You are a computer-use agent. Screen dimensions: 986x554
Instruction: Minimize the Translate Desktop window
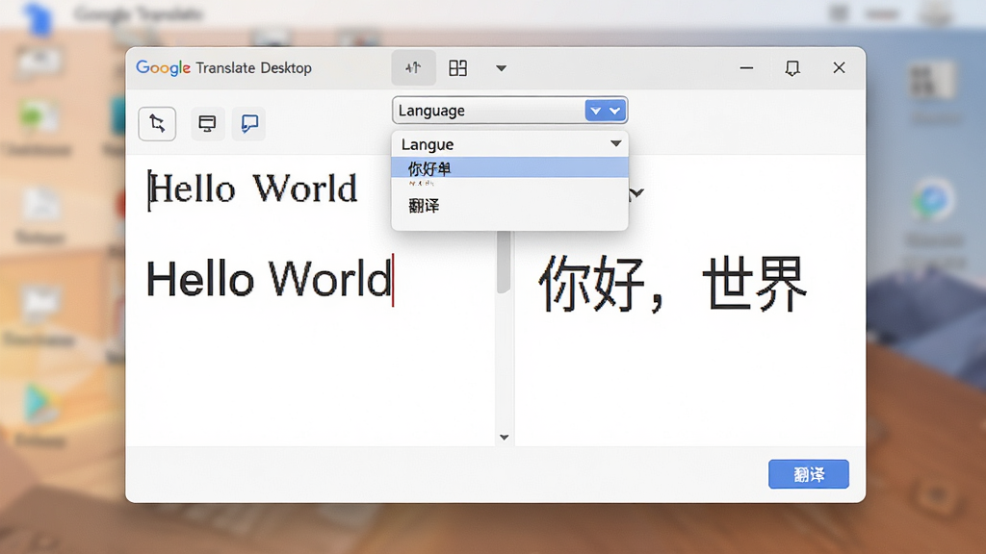tap(746, 68)
